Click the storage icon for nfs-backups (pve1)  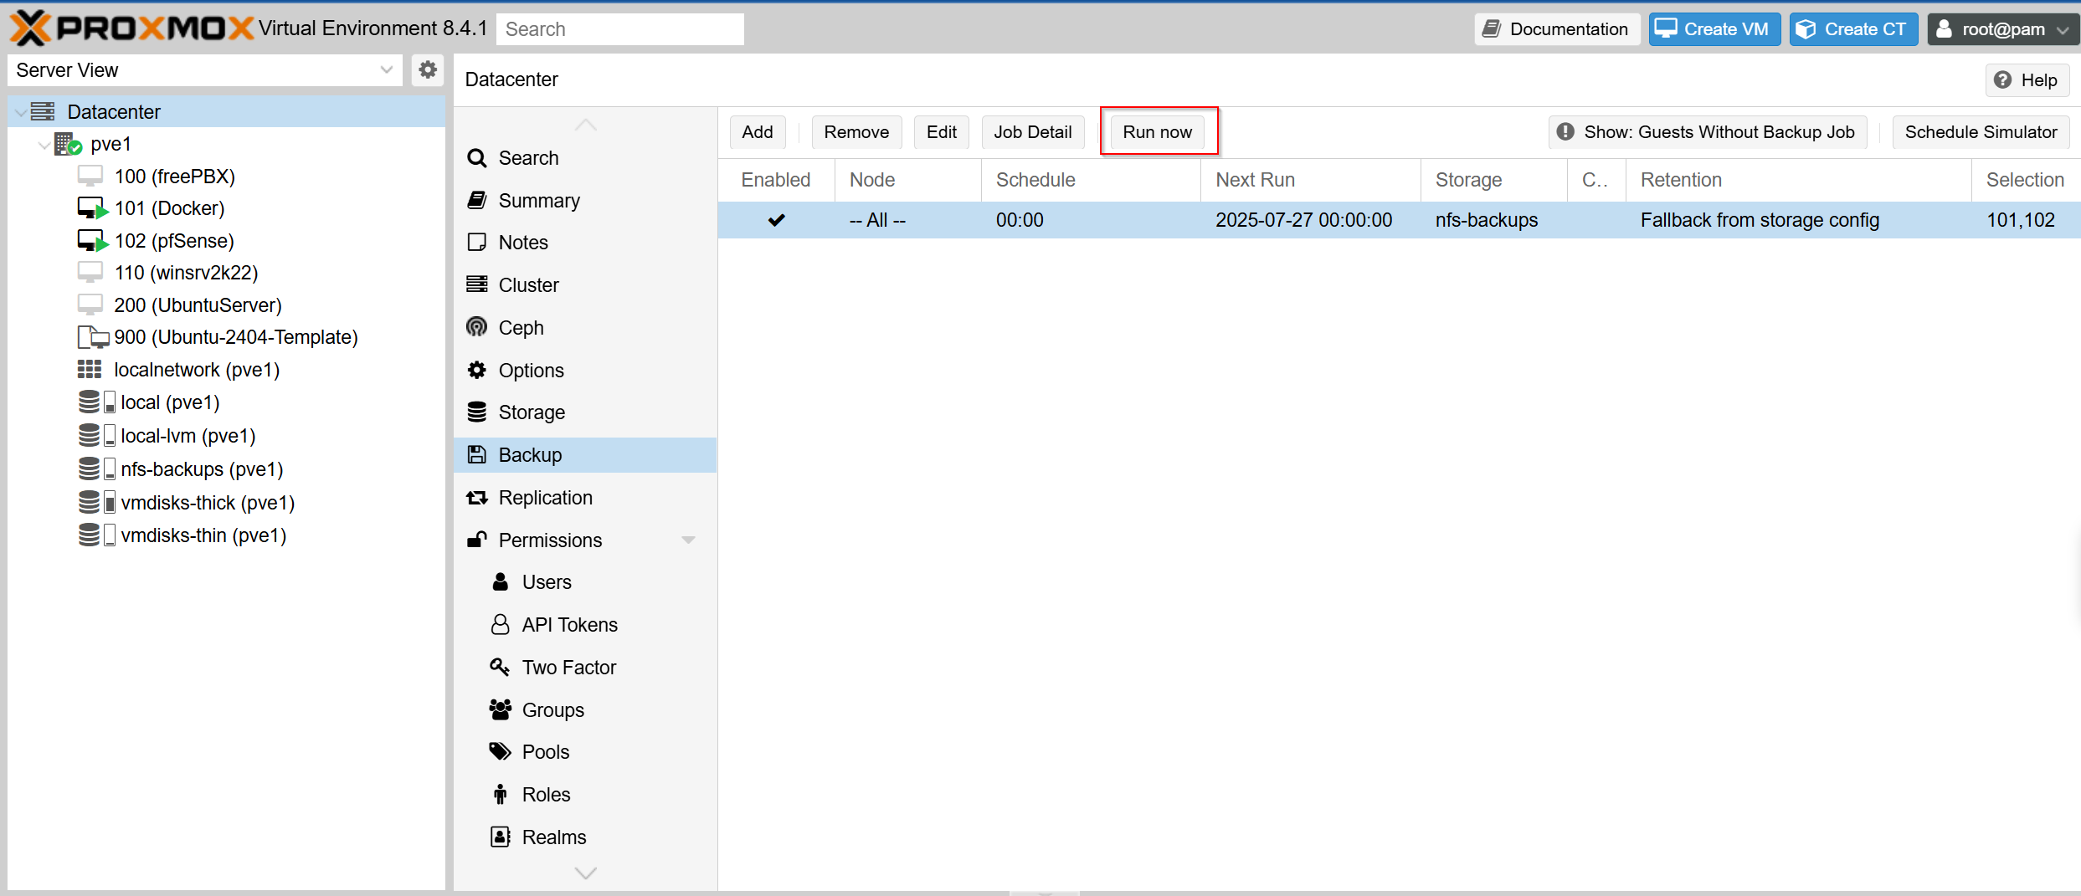pyautogui.click(x=96, y=469)
